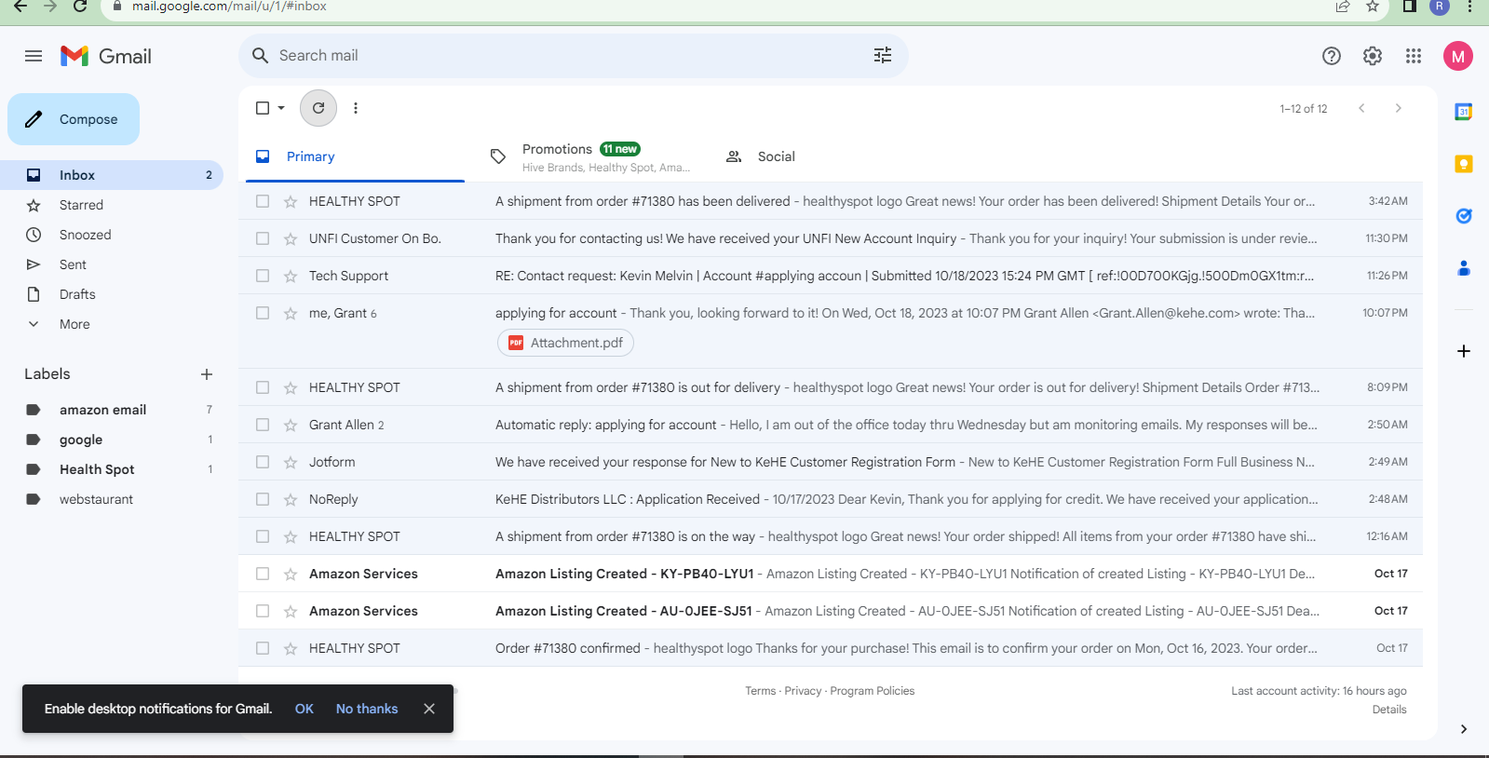Star the NoReply email
The image size is (1489, 758).
pos(291,499)
